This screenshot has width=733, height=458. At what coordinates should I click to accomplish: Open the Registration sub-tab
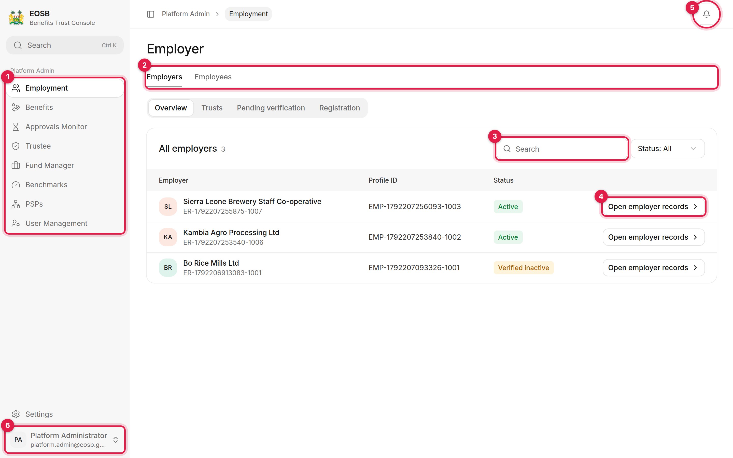click(x=340, y=108)
